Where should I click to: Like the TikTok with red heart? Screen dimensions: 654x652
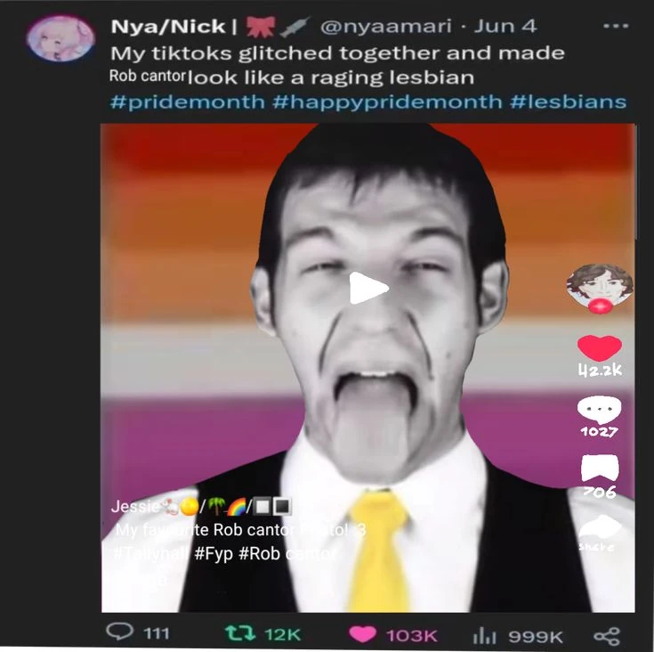click(599, 347)
